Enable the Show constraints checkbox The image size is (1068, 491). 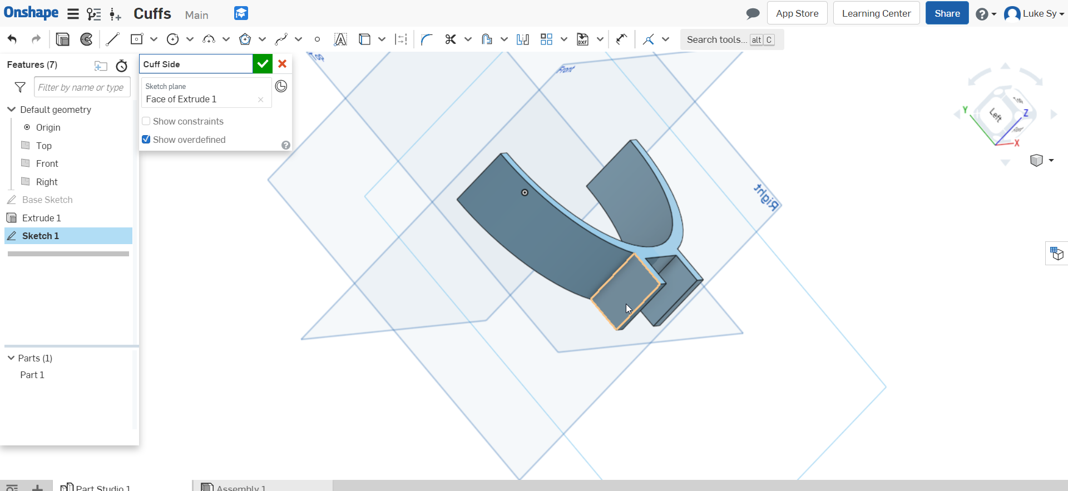tap(146, 121)
